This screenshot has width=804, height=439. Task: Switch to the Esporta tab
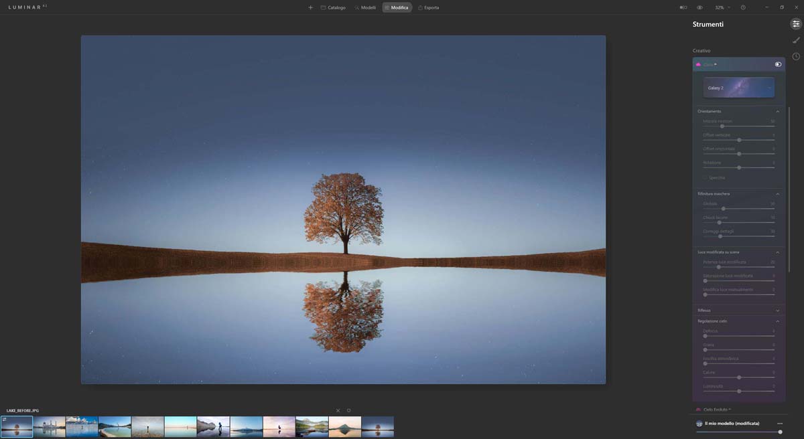(x=428, y=7)
